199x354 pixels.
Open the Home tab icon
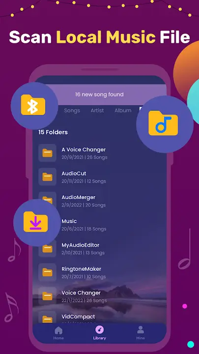(58, 330)
